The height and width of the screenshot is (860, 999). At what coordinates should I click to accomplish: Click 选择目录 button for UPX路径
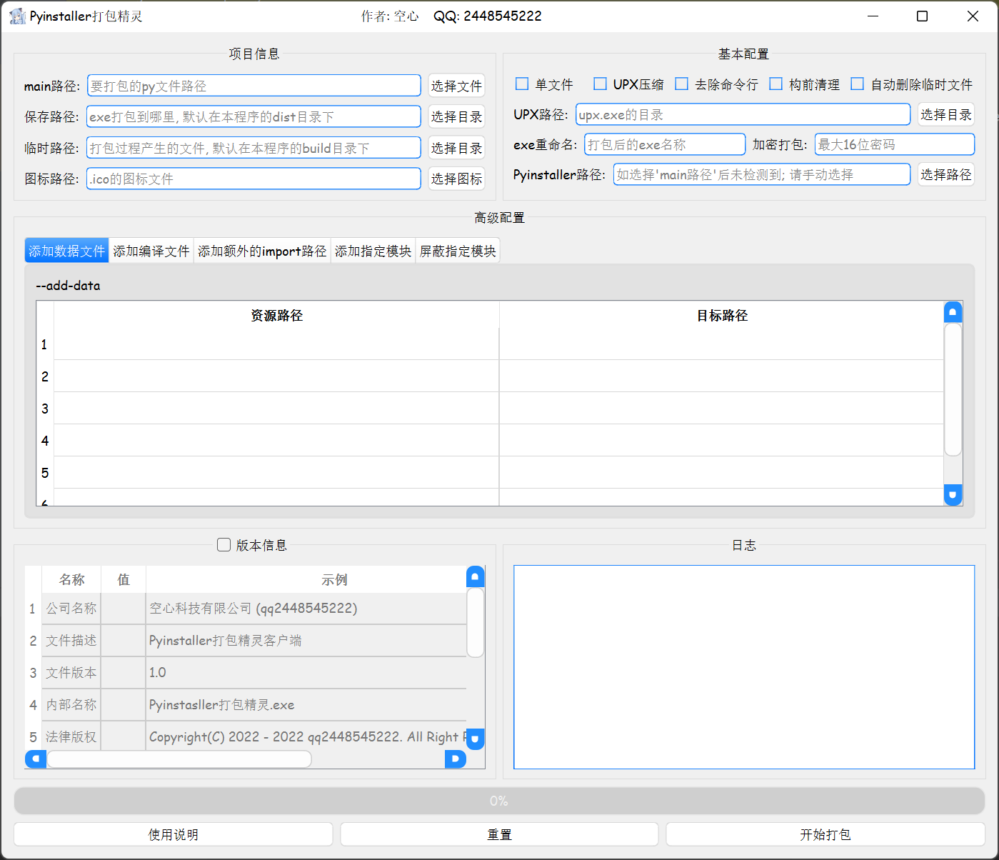point(946,114)
